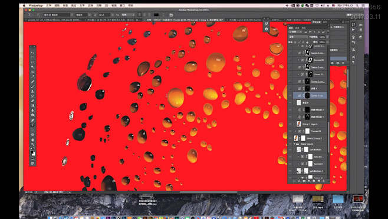Hide the selected Curves 4 copy layer
This screenshot has width=388, height=219.
291,96
